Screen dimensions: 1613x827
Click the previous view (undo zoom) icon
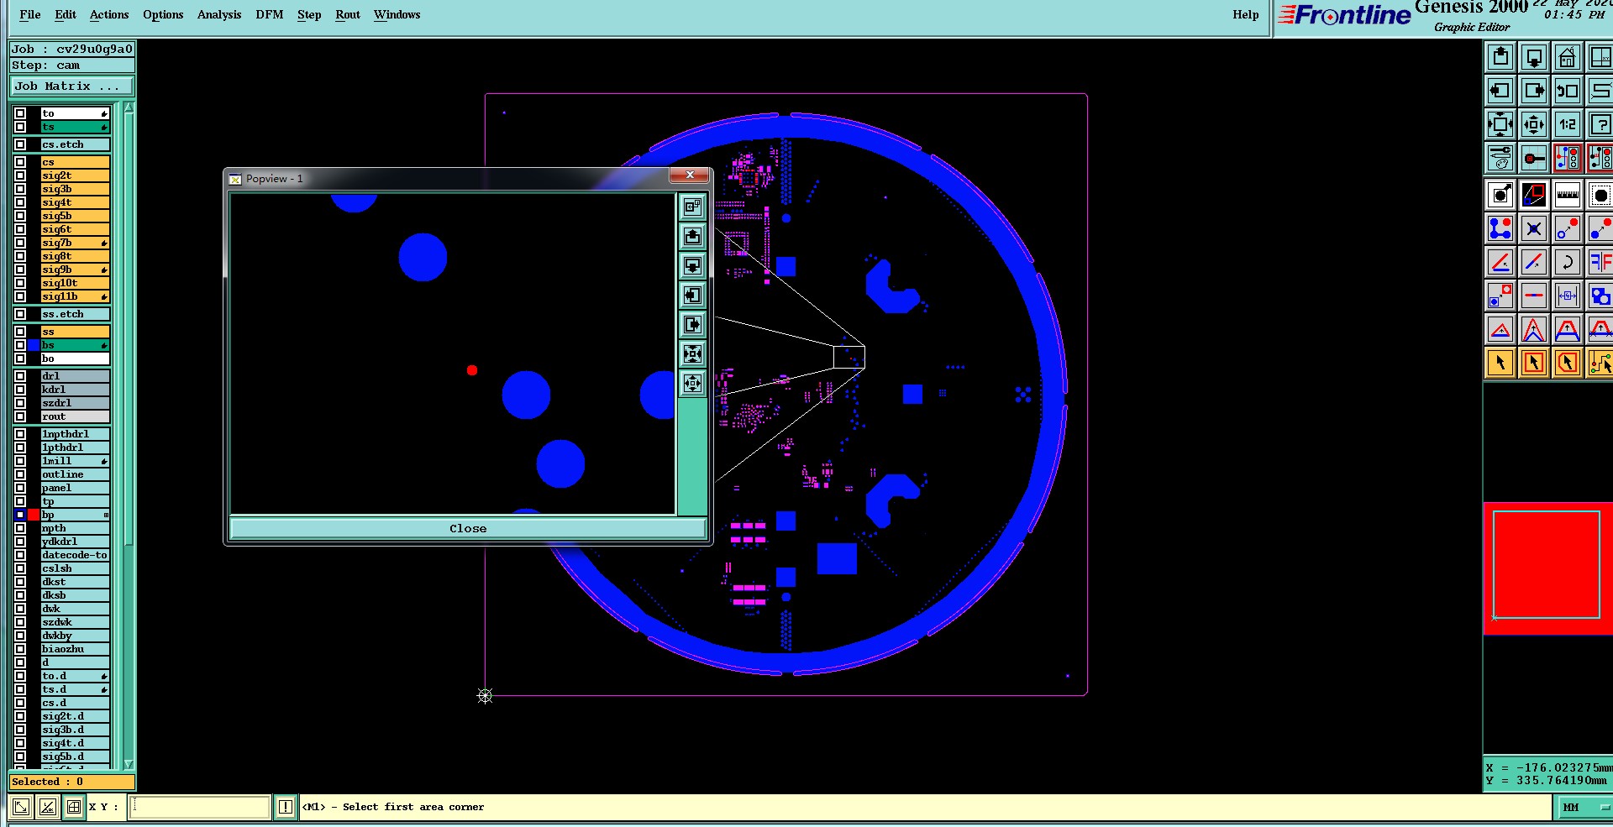tap(1568, 91)
